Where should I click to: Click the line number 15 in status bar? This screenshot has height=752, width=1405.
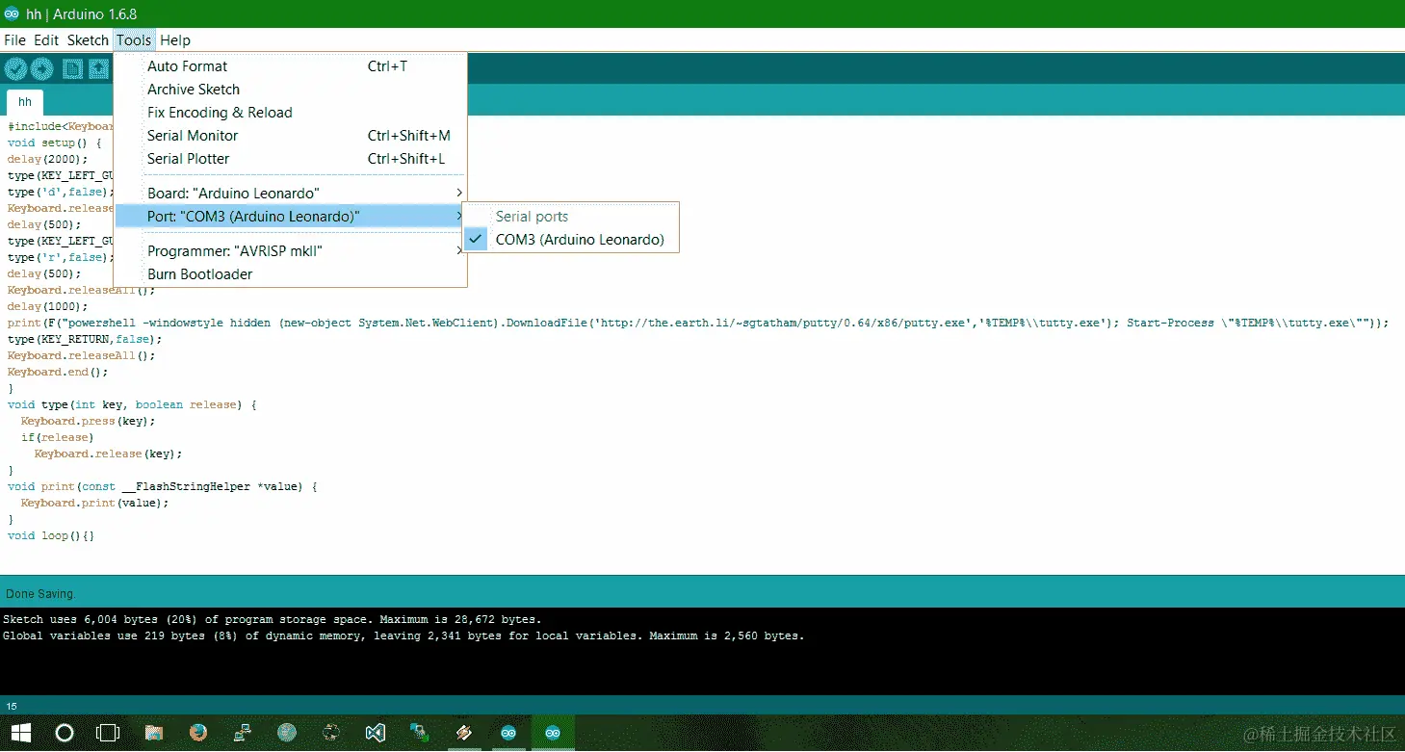click(12, 706)
